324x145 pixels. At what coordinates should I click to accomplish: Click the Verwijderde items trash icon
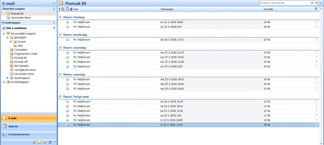[x=11, y=70]
